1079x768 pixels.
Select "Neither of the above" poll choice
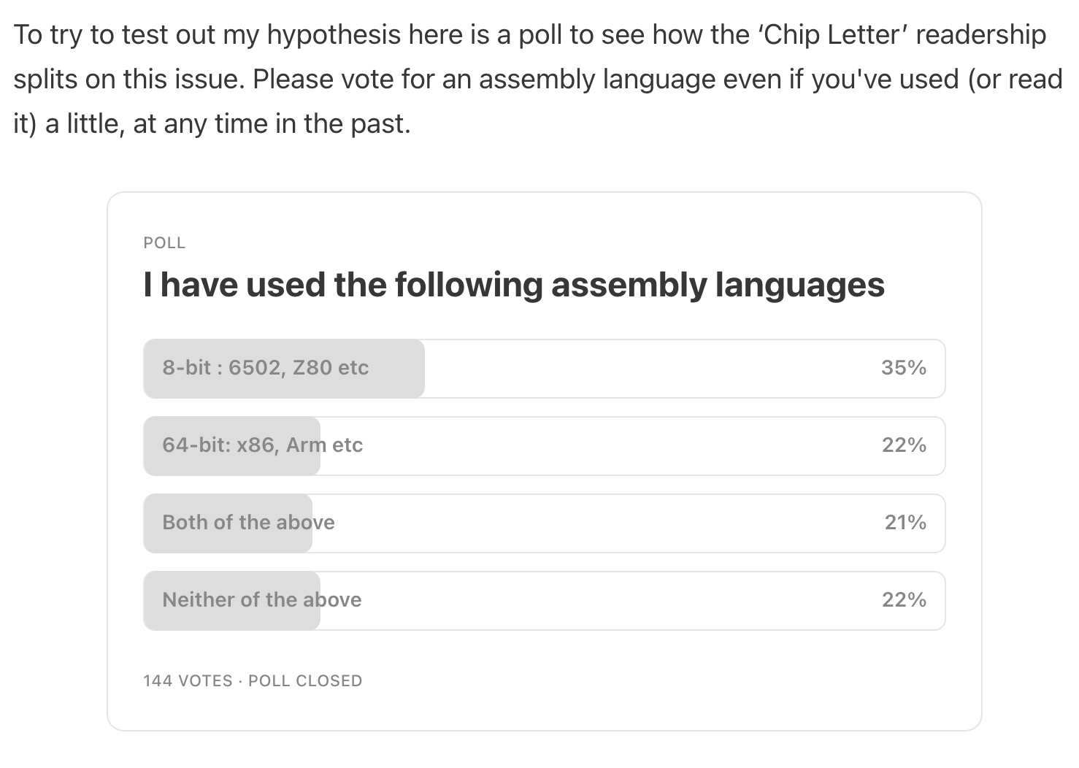click(544, 601)
